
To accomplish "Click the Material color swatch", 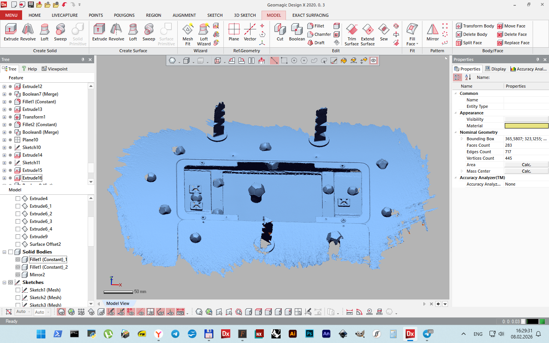I will 526,126.
